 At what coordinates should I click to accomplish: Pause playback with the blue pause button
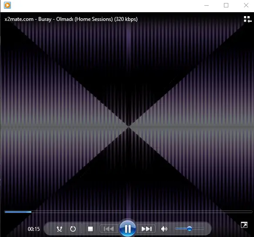tap(128, 229)
